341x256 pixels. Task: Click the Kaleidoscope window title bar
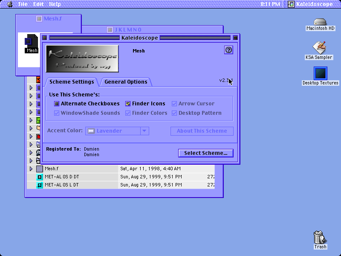coord(140,38)
